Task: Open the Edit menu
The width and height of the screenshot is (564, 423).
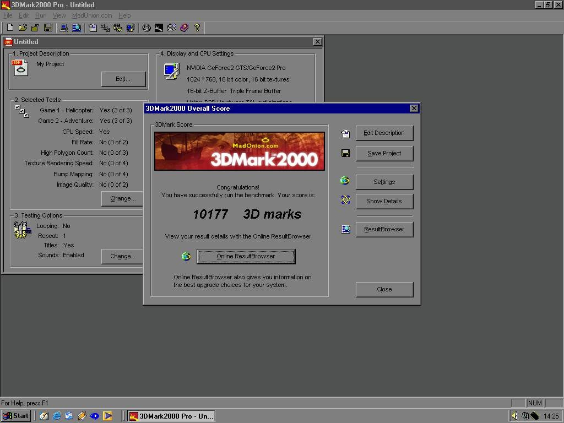Action: click(x=24, y=15)
